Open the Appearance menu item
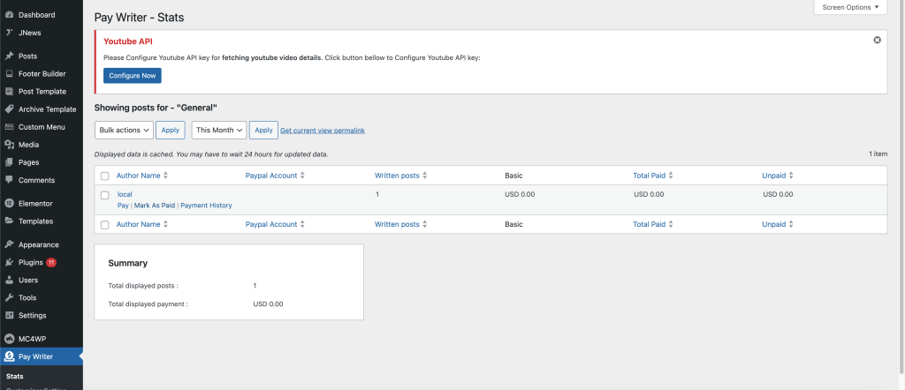905x390 pixels. pyautogui.click(x=38, y=245)
